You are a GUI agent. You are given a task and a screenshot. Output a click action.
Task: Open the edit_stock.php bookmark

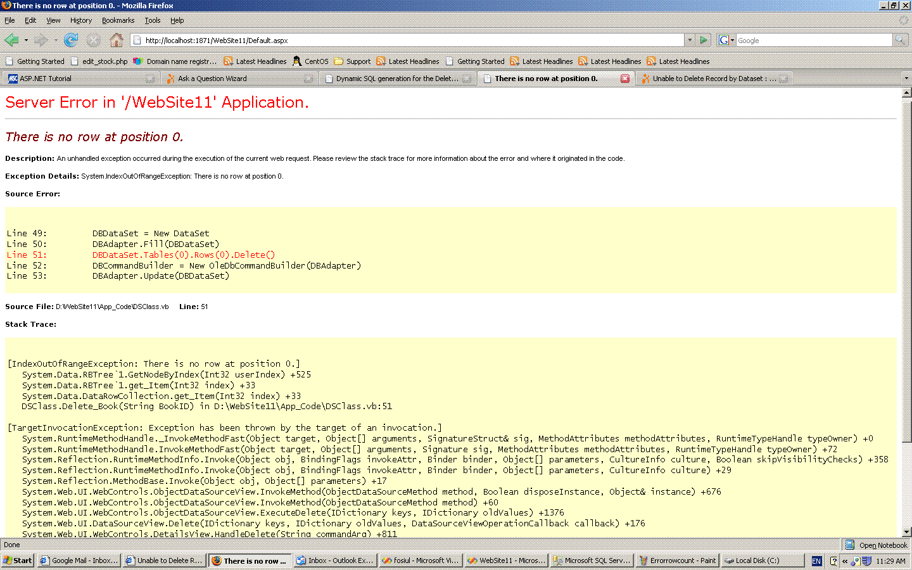99,61
